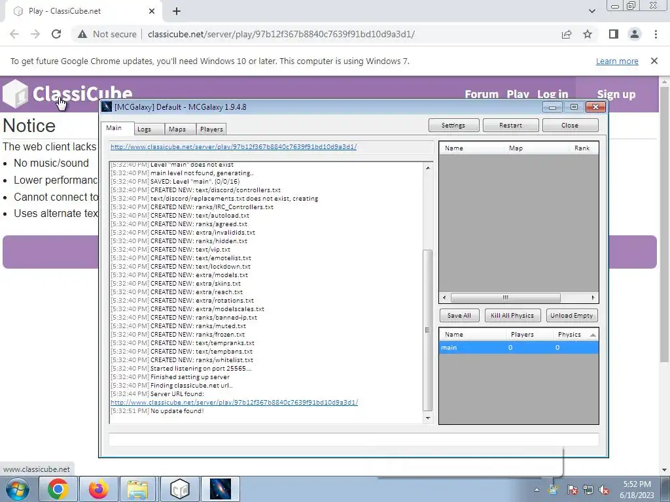Open Firefox from the taskbar
Screen dimensions: 670x502
98,489
